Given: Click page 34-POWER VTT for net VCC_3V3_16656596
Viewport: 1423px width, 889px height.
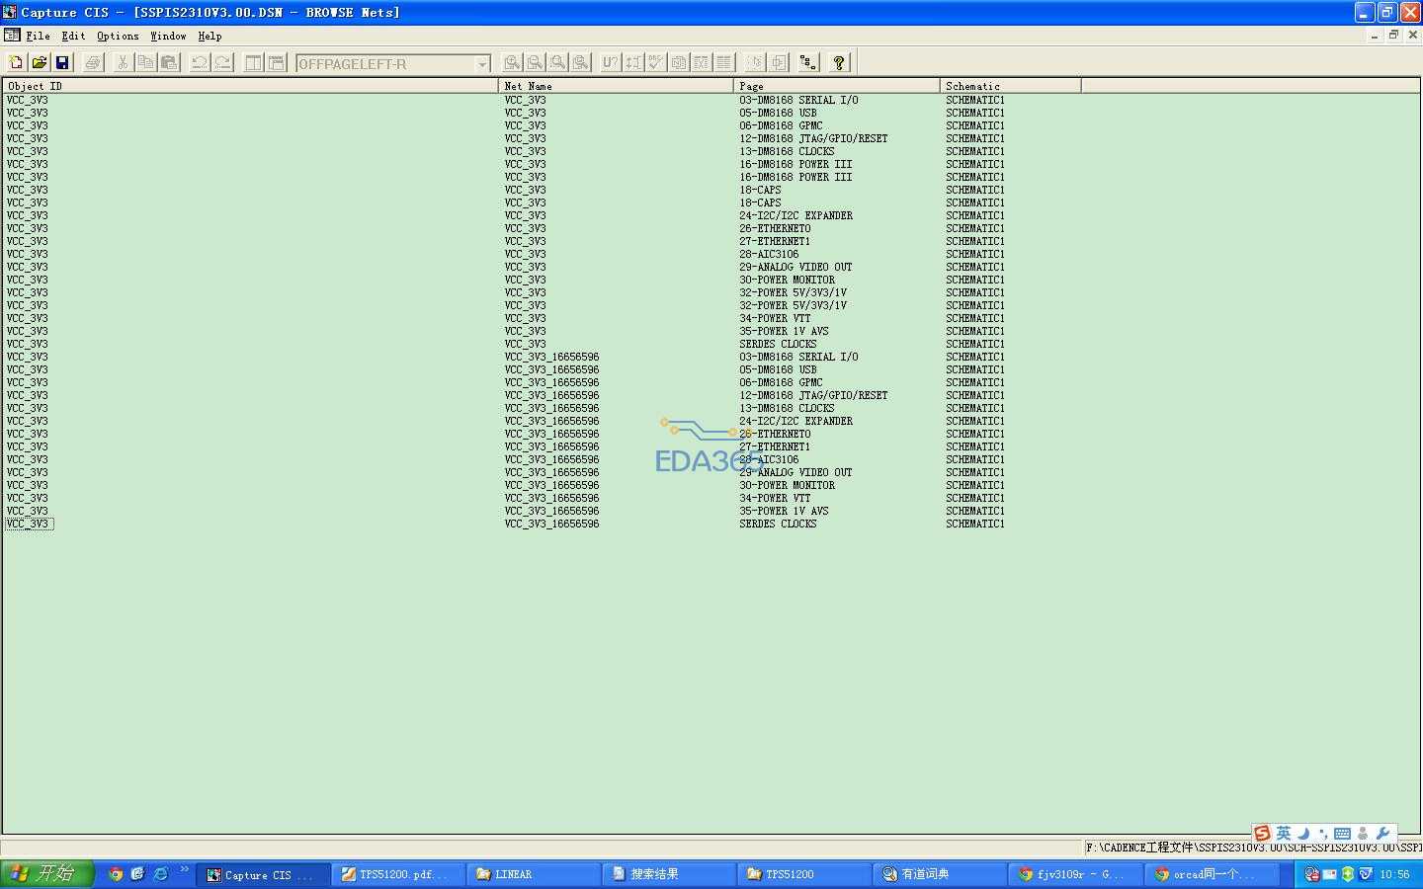Looking at the screenshot, I should [775, 498].
